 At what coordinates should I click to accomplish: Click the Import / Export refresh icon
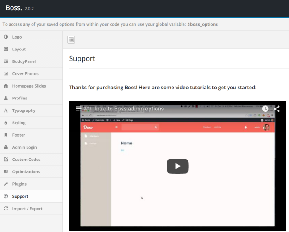point(6,209)
